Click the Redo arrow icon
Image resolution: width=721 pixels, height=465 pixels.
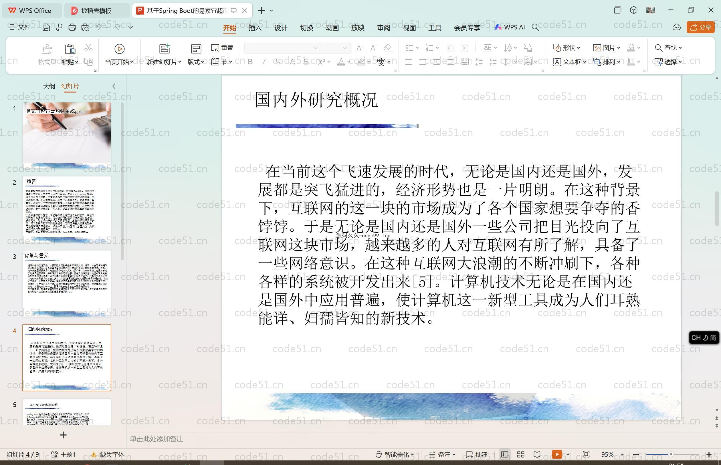[x=118, y=27]
